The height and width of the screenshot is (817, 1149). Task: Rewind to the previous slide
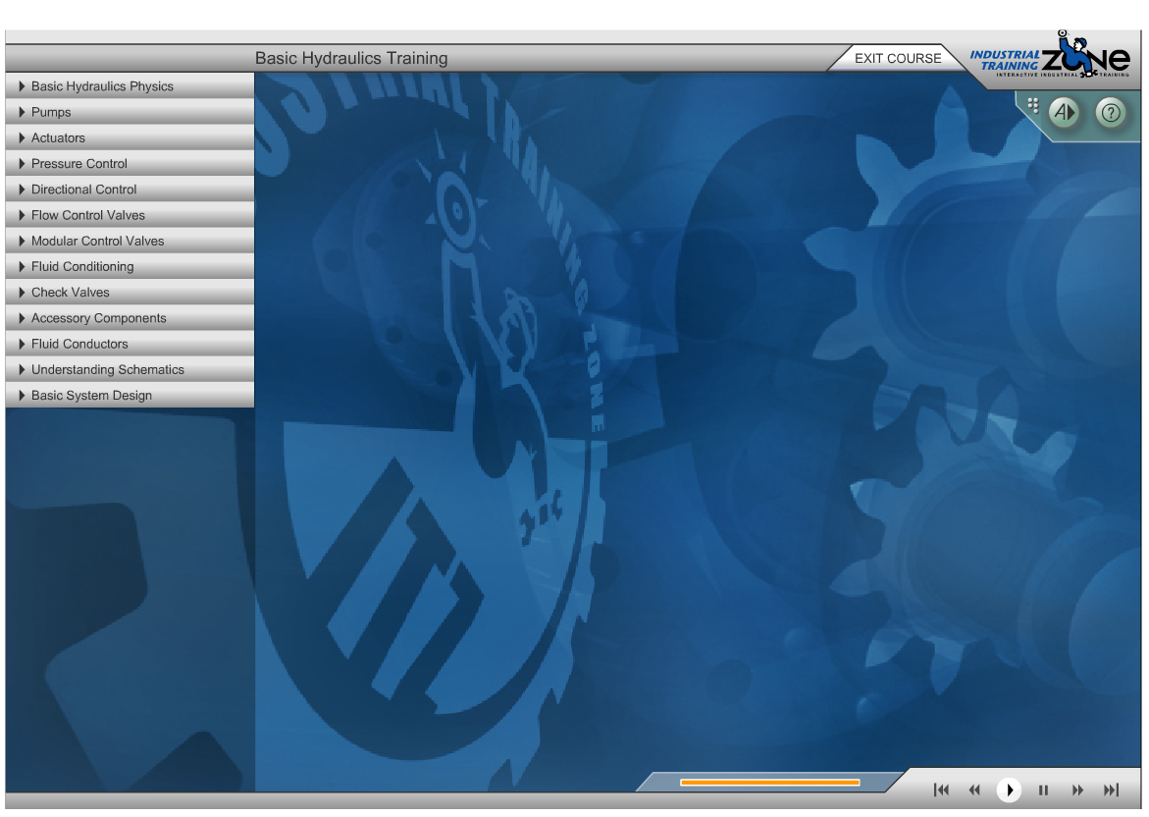[974, 790]
